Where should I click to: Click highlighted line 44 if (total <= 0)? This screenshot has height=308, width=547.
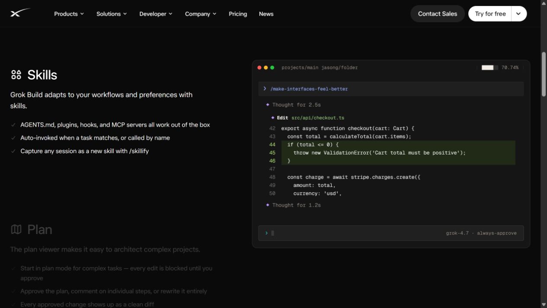coord(313,144)
